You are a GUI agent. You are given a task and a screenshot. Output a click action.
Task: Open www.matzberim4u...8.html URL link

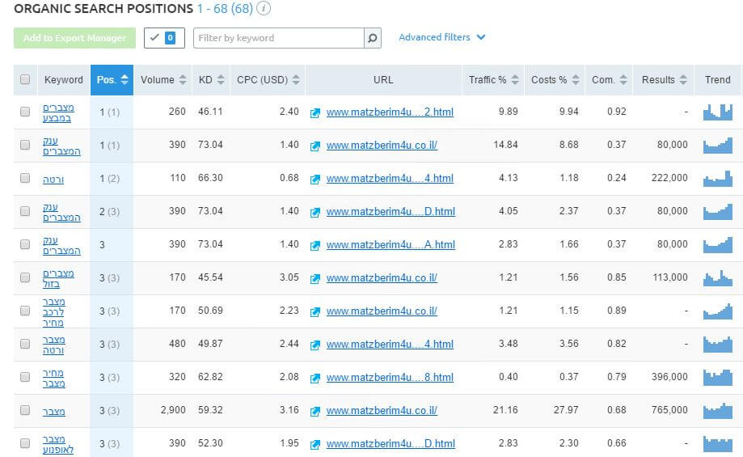point(390,378)
